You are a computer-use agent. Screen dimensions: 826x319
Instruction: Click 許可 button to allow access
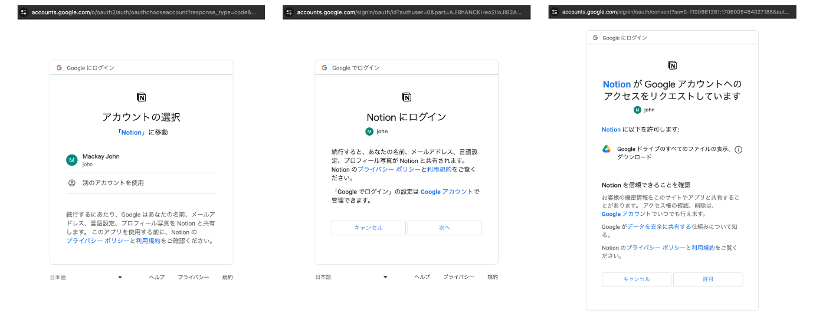[x=708, y=279]
